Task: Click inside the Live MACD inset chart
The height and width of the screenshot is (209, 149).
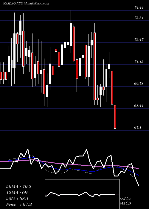Action: click(82, 194)
